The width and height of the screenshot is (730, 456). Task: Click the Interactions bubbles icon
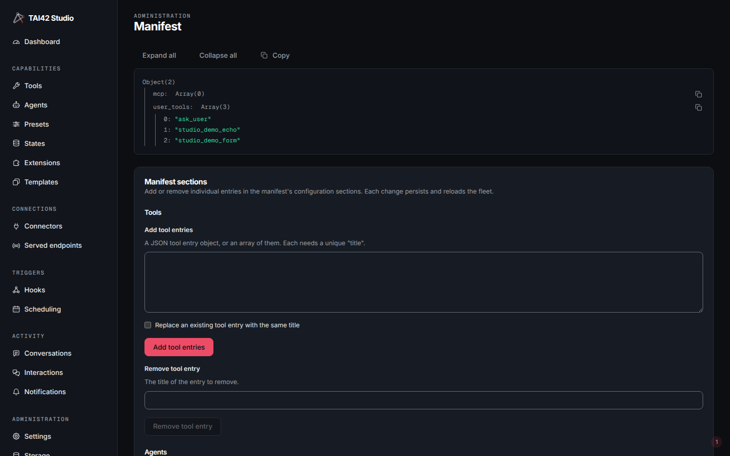[x=16, y=373]
